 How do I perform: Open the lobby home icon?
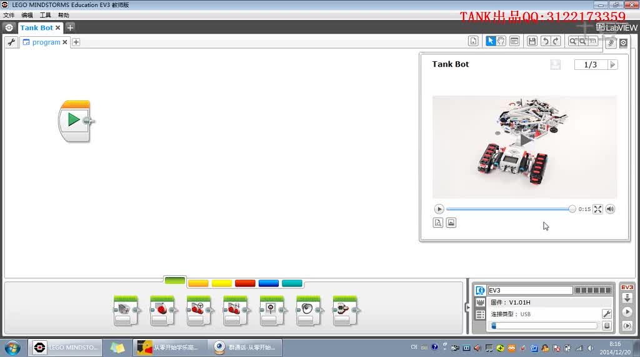(9, 27)
